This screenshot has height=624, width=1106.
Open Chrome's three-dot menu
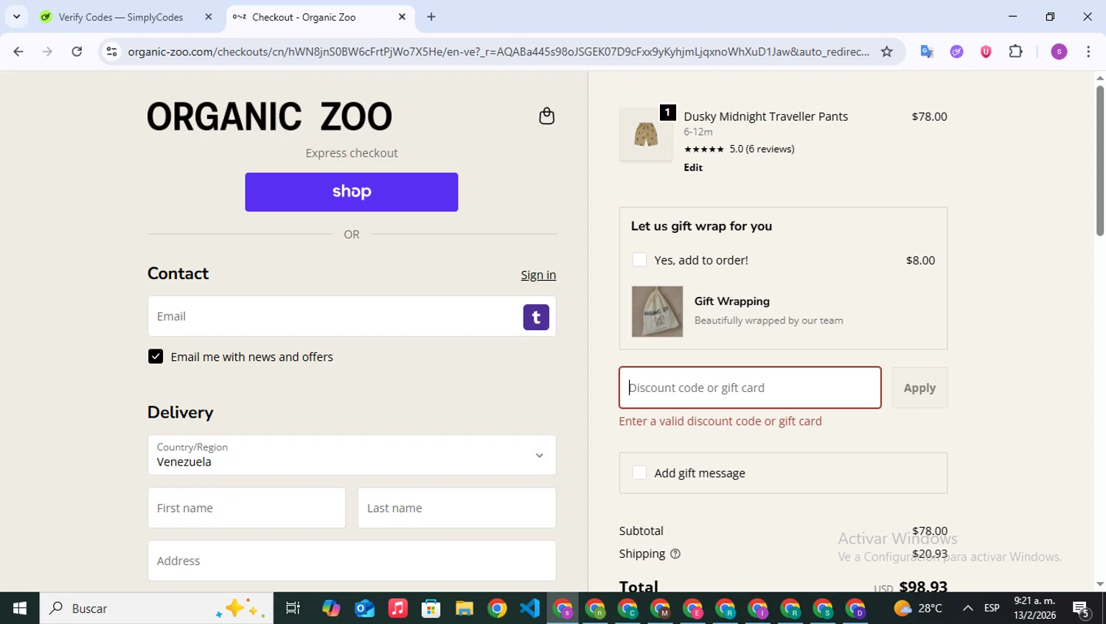1088,52
